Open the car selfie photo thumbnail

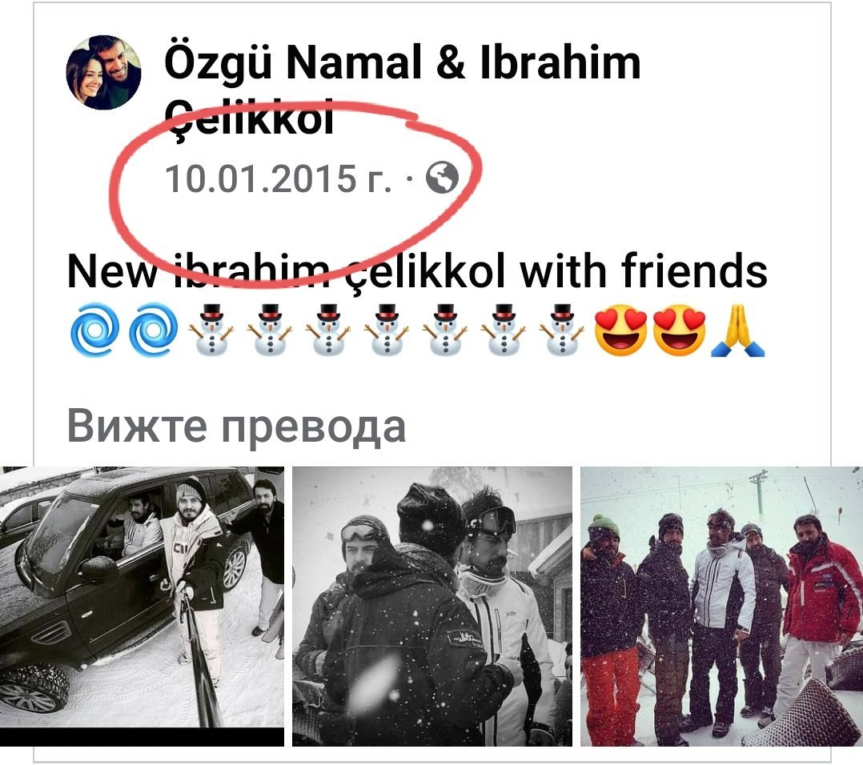coord(142,606)
